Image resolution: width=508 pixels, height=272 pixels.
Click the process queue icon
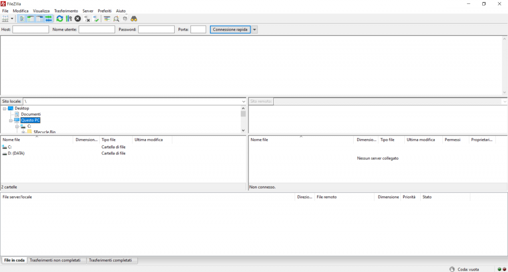(68, 19)
